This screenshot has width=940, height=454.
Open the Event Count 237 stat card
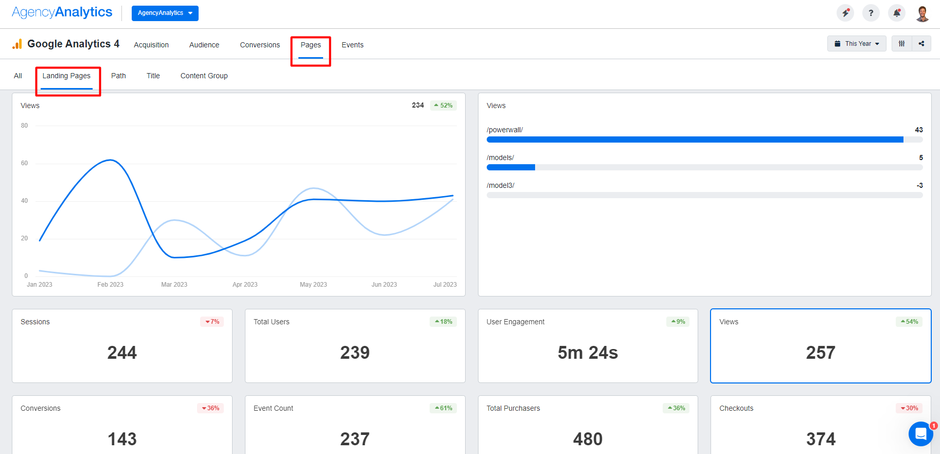(355, 425)
